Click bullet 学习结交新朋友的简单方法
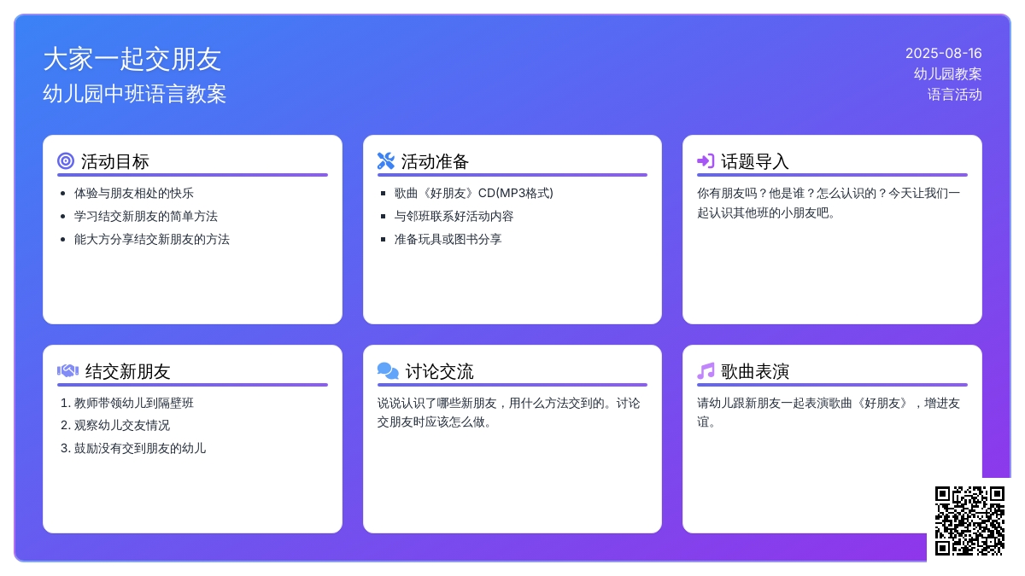The height and width of the screenshot is (576, 1025). [x=146, y=216]
